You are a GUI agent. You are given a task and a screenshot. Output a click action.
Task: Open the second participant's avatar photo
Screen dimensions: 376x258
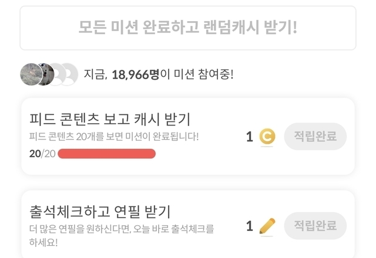point(47,74)
